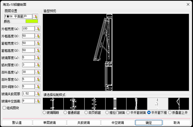
Task: Click the 普通铝窗 style thumbnail image
Action: pyautogui.click(x=74, y=104)
